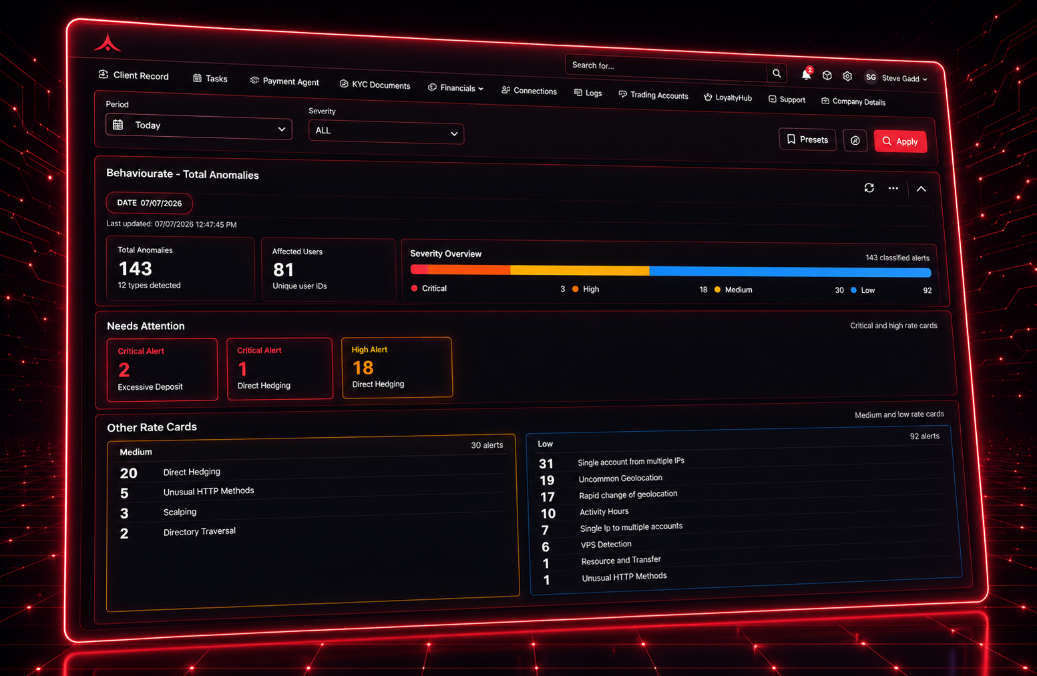Open the Severity dropdown set to ALL

pos(386,131)
